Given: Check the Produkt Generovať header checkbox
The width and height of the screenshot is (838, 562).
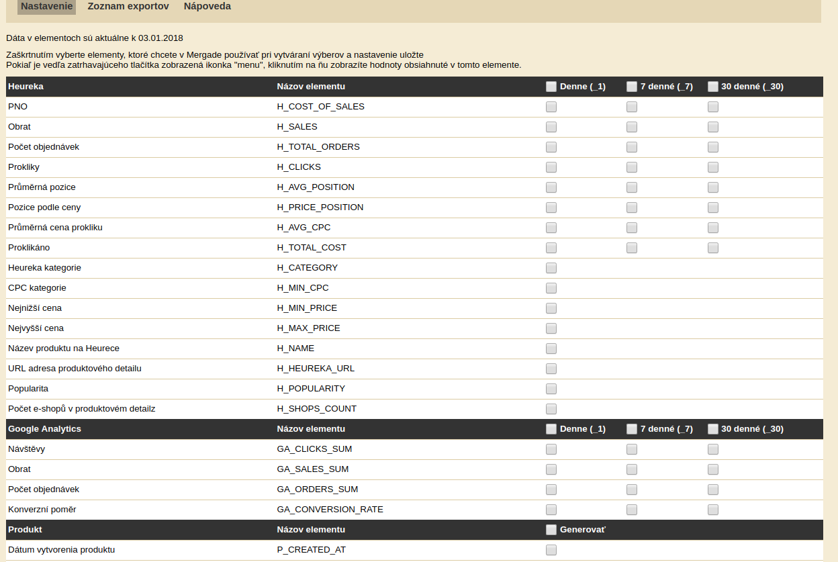Looking at the screenshot, I should [551, 530].
